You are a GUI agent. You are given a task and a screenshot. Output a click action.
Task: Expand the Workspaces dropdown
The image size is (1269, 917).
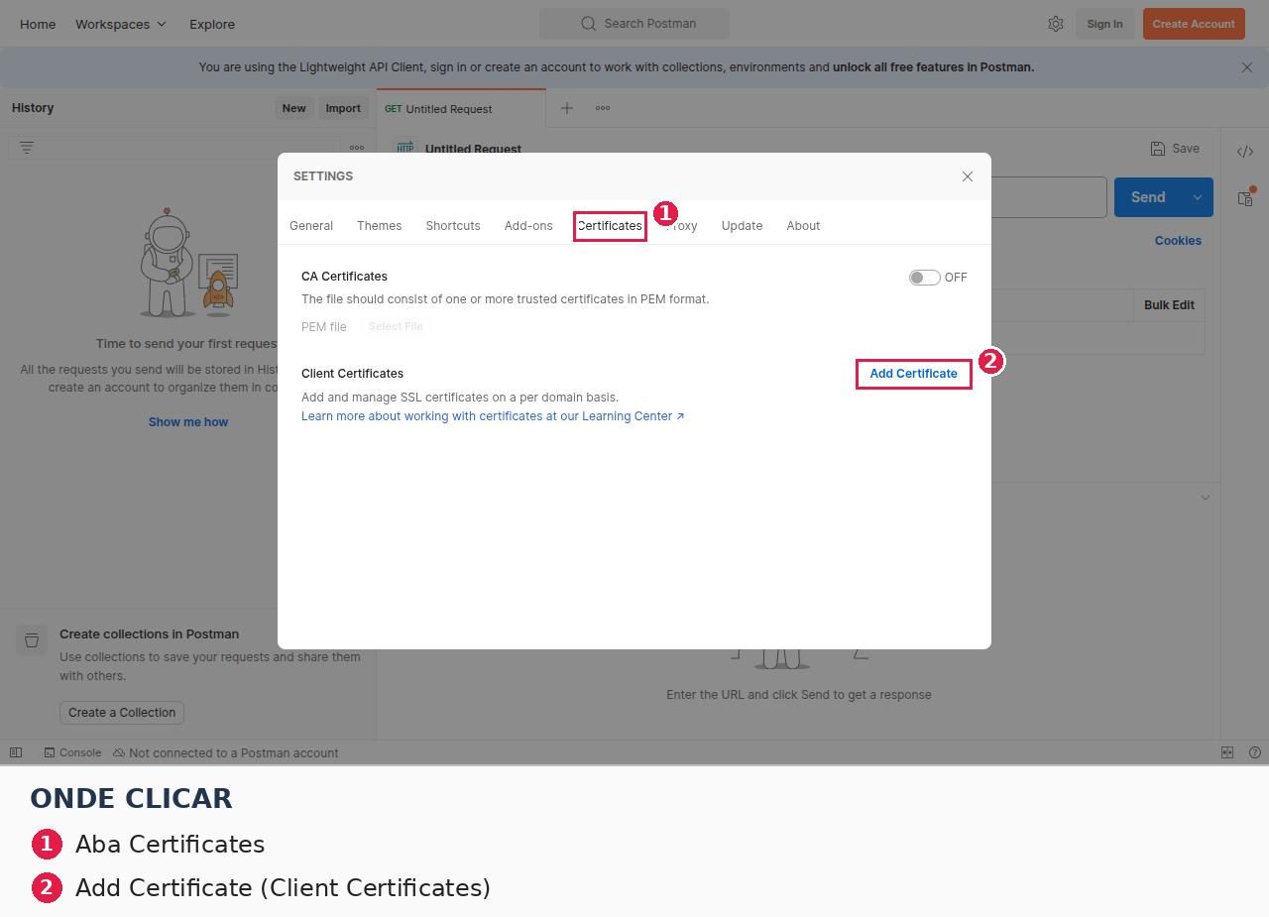coord(121,24)
